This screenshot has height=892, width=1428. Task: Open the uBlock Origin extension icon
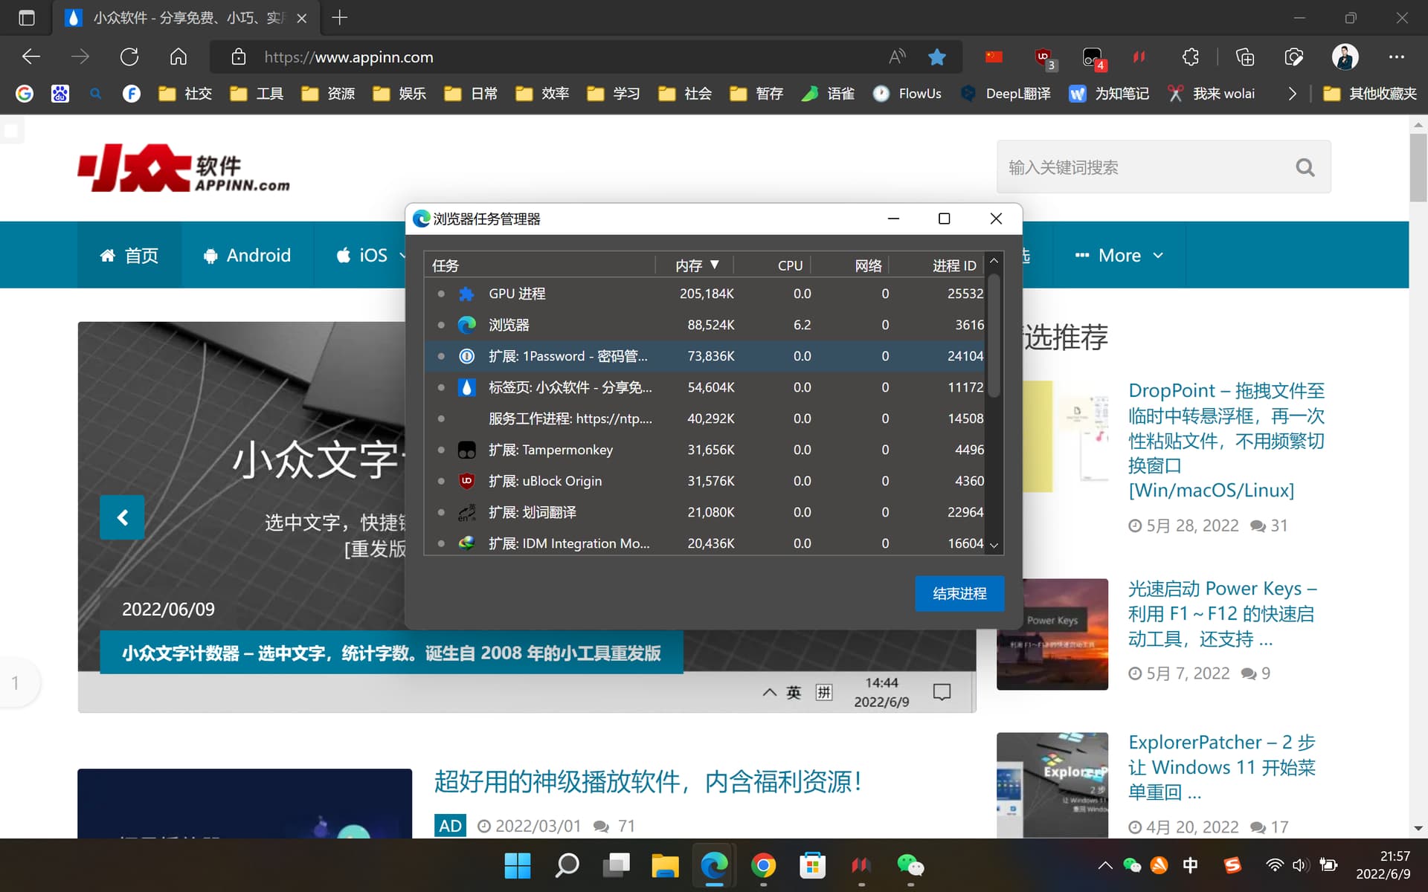[x=1044, y=57]
